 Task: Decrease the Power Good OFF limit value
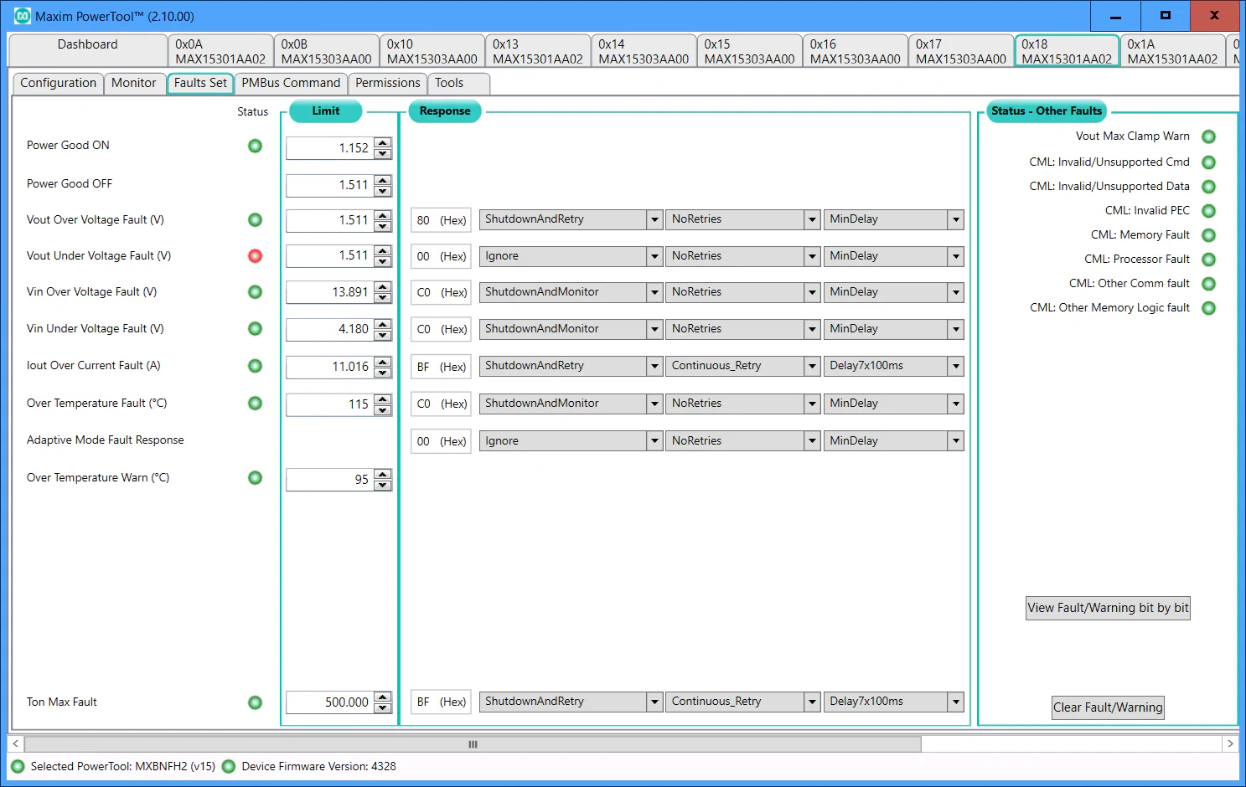pyautogui.click(x=383, y=191)
